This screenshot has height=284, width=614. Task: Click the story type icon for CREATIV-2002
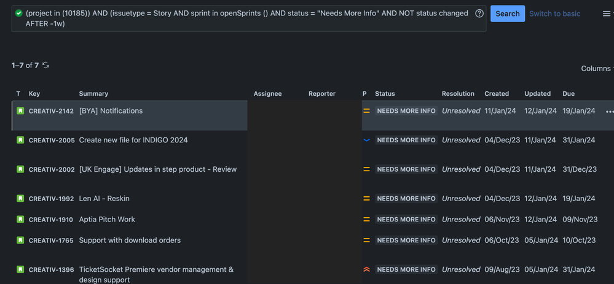click(20, 169)
